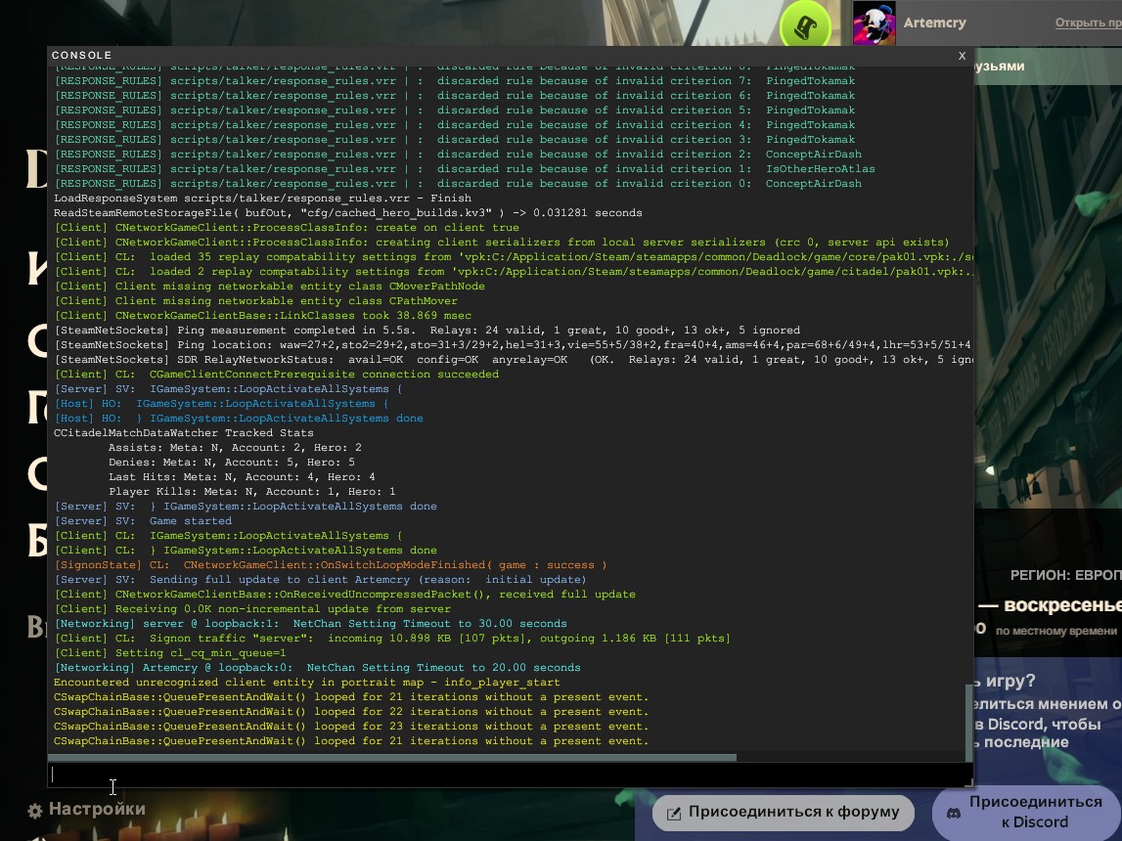The image size is (1122, 841).
Task: Click the 'Signon traffic "server"' line
Action: point(393,638)
